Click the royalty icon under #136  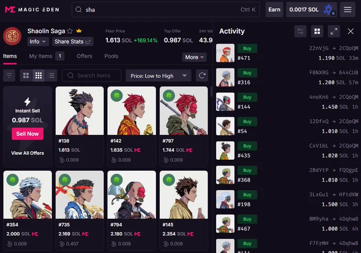point(62,160)
